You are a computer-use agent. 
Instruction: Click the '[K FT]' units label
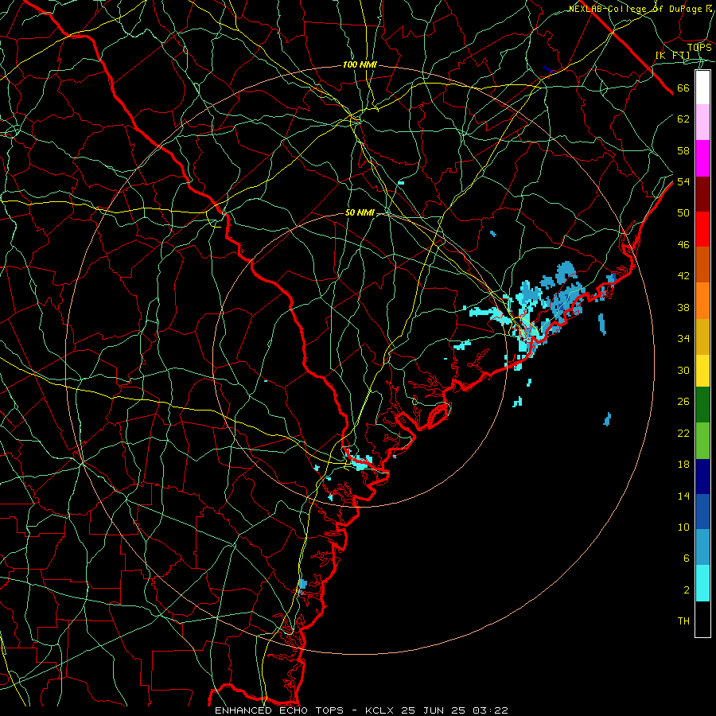[672, 55]
